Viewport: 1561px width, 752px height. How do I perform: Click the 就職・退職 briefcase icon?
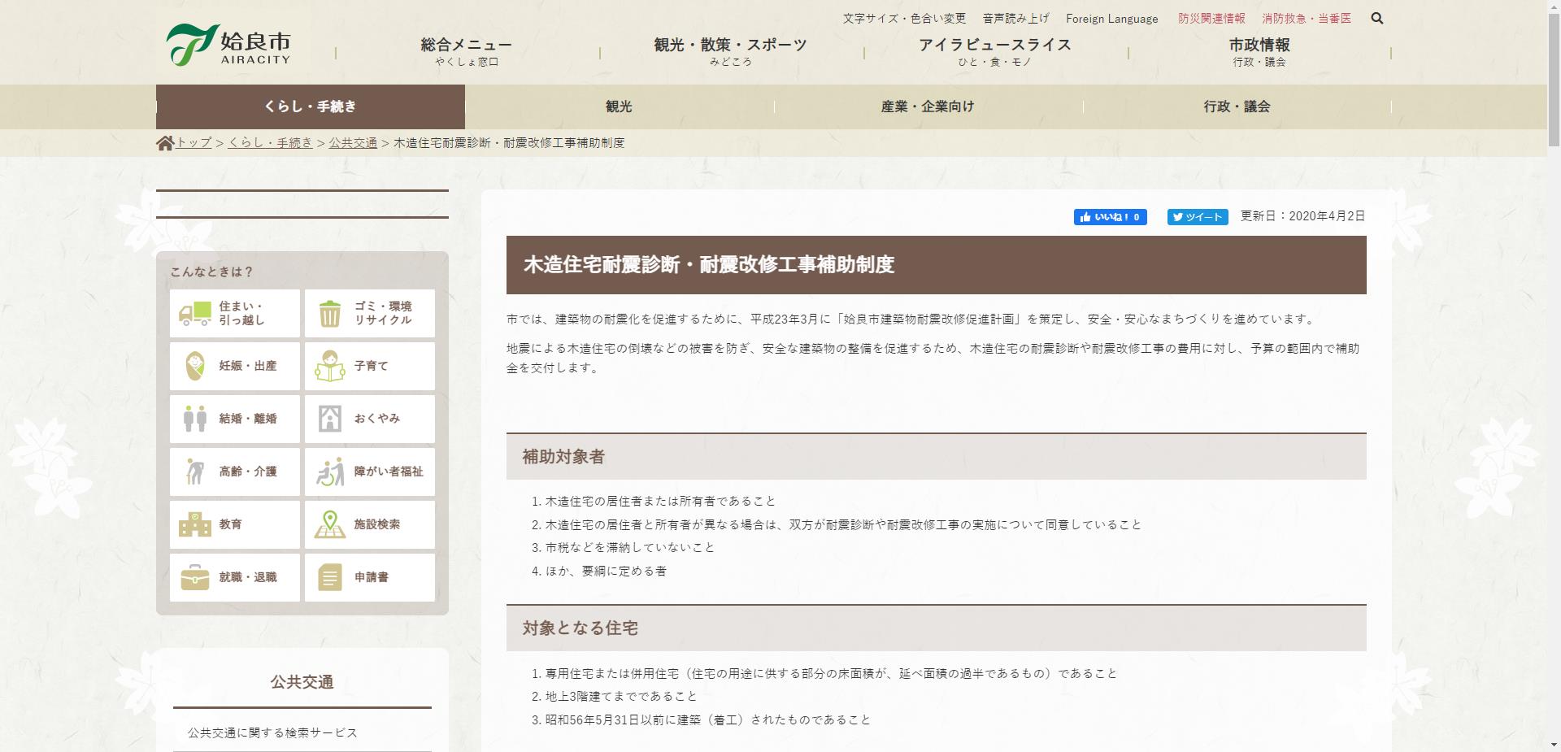point(193,577)
